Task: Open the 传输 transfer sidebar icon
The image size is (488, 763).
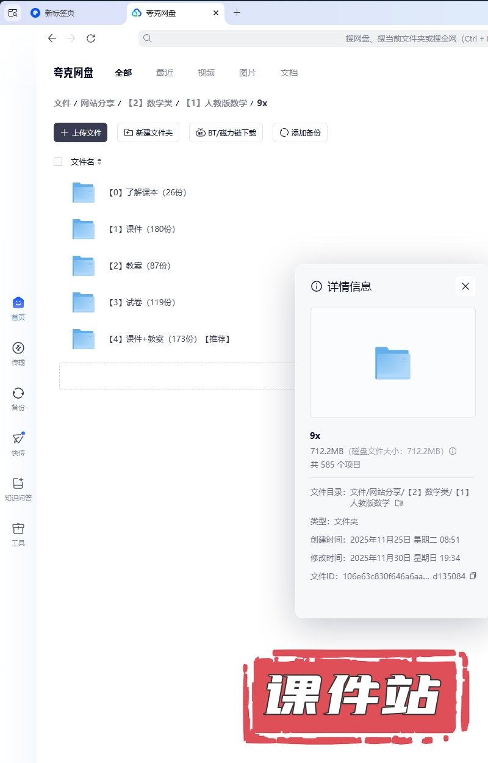Action: (18, 348)
